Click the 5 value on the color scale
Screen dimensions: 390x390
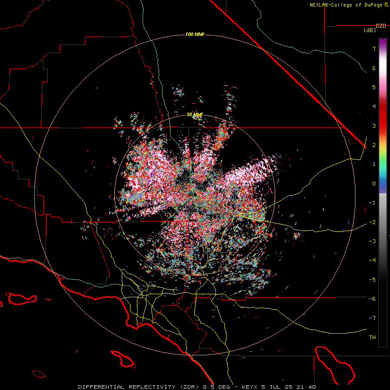pos(374,87)
